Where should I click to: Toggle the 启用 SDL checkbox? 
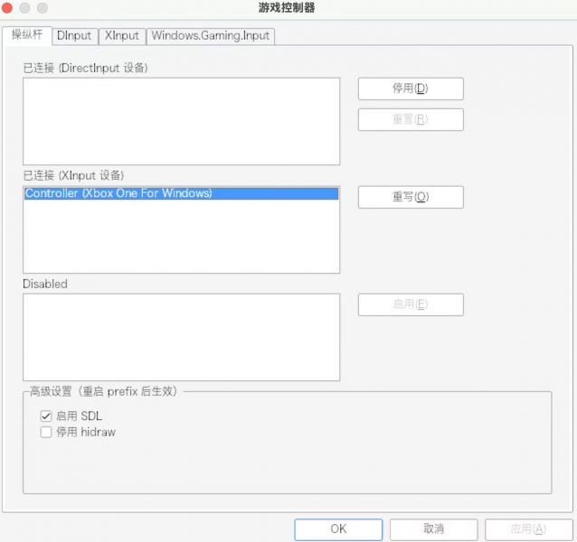(46, 416)
